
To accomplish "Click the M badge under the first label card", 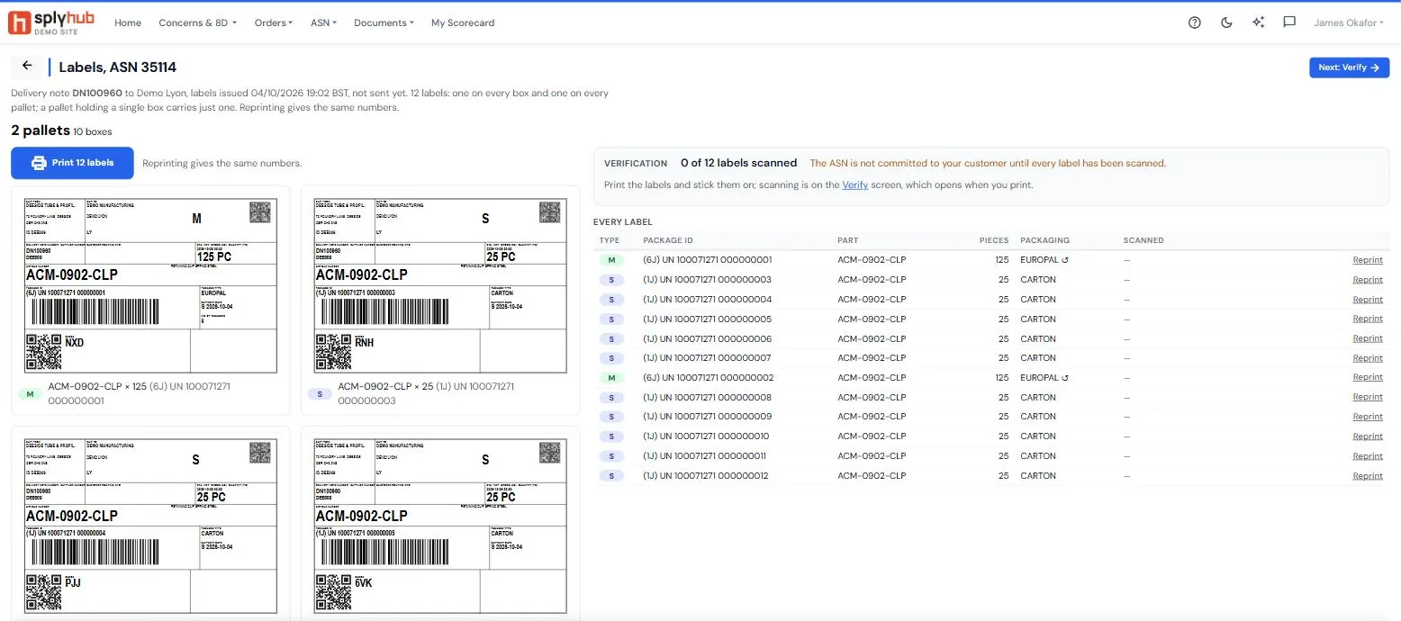I will (x=30, y=393).
